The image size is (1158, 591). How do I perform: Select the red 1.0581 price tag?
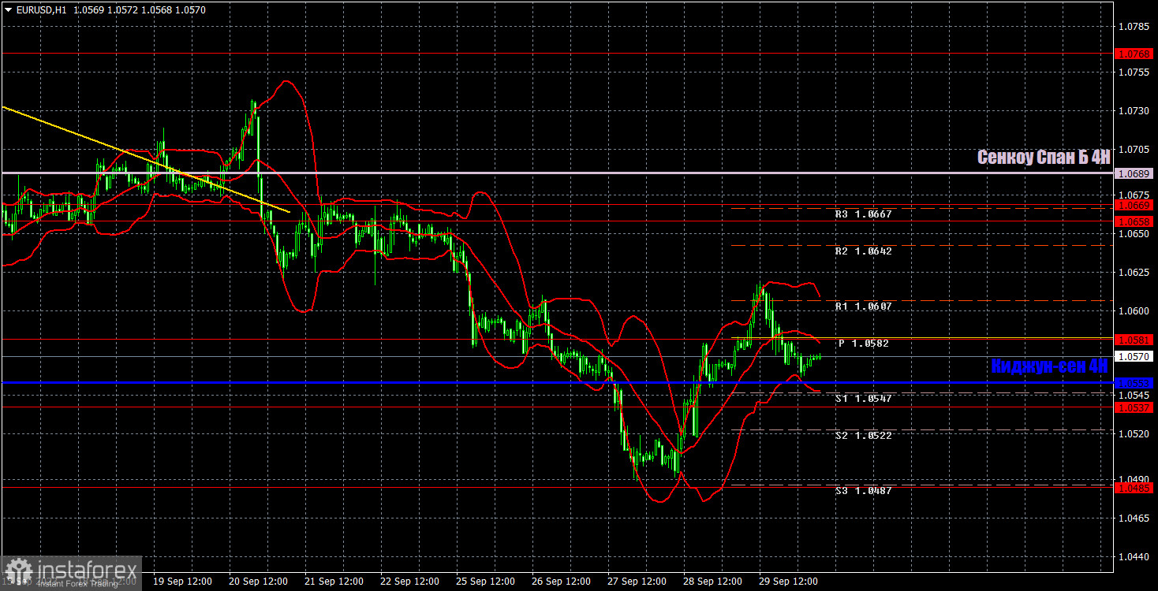click(1134, 340)
